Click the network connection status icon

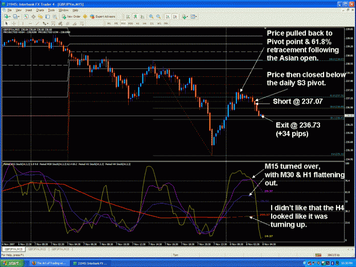[x=318, y=255]
